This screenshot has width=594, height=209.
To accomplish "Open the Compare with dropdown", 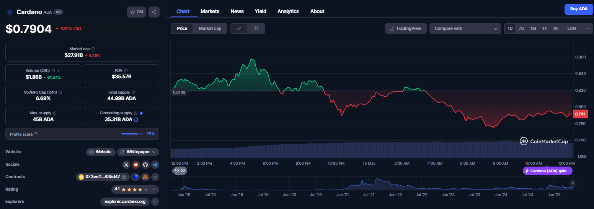I will tap(465, 28).
